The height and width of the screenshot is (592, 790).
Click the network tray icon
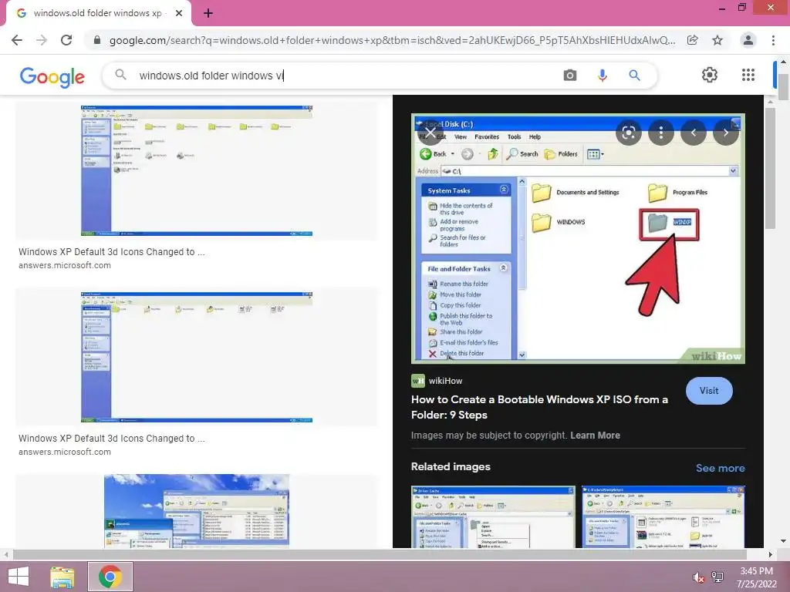(717, 577)
